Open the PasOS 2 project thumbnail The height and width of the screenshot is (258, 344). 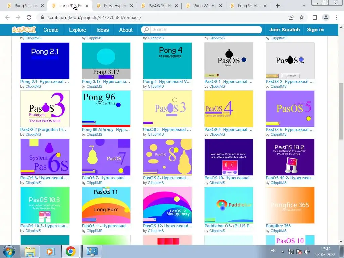290,61
